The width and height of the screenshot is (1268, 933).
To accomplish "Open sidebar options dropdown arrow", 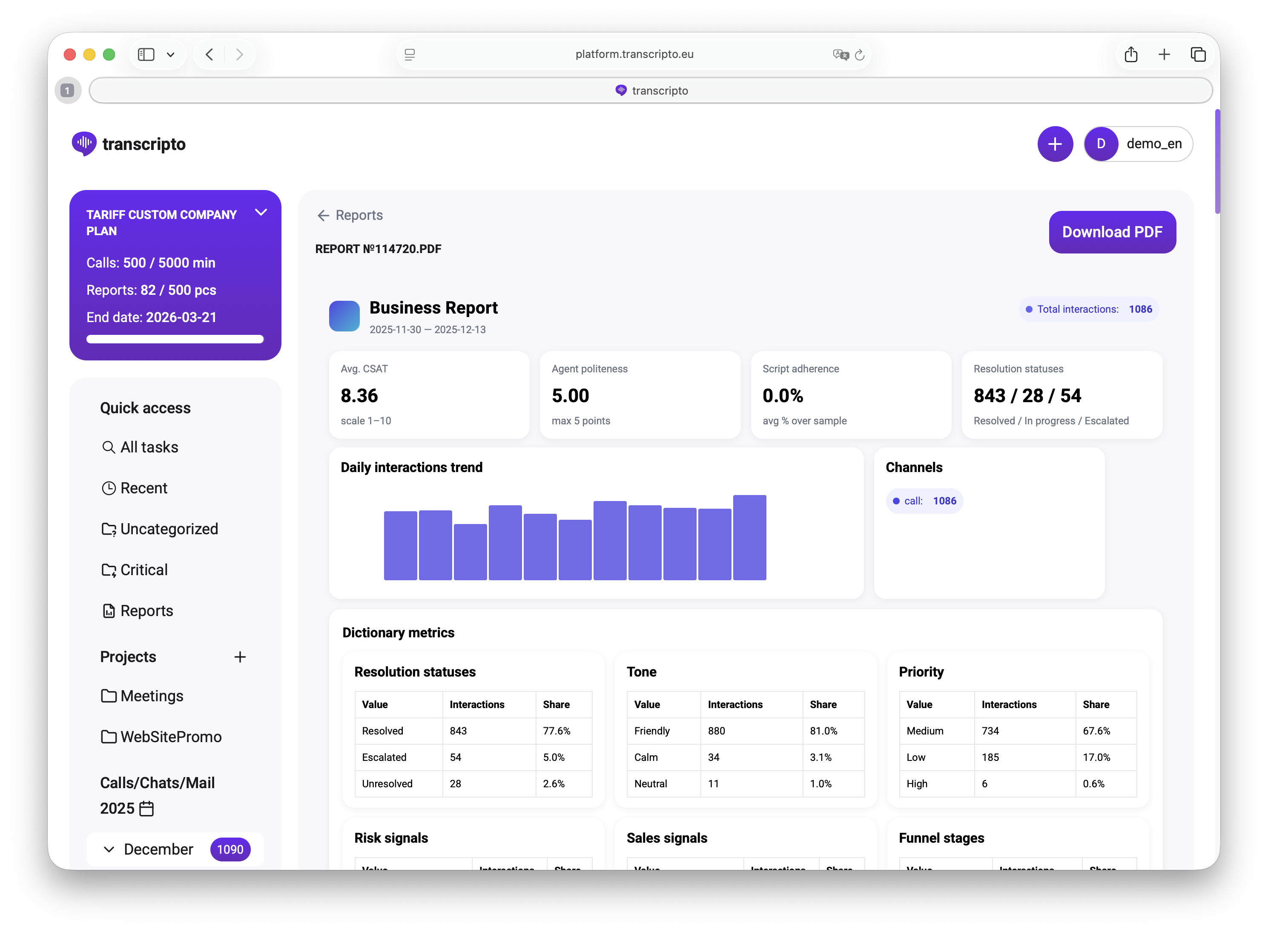I will point(170,55).
